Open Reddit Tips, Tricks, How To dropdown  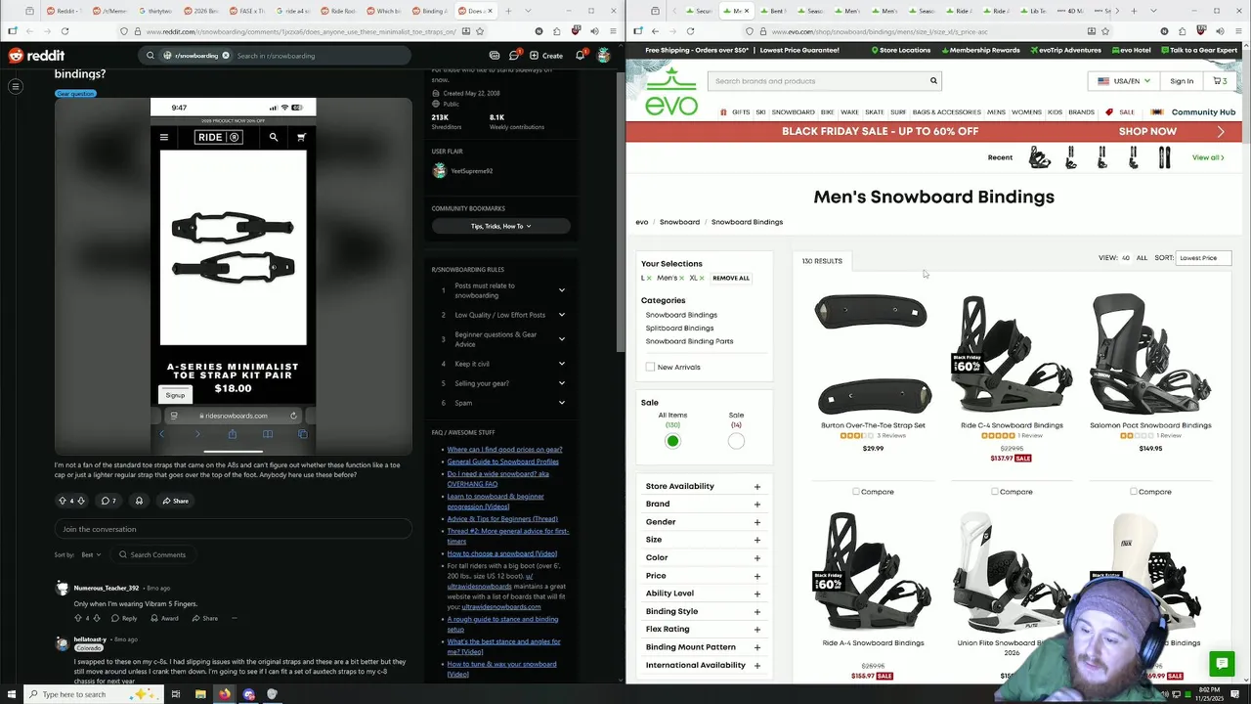pos(501,226)
